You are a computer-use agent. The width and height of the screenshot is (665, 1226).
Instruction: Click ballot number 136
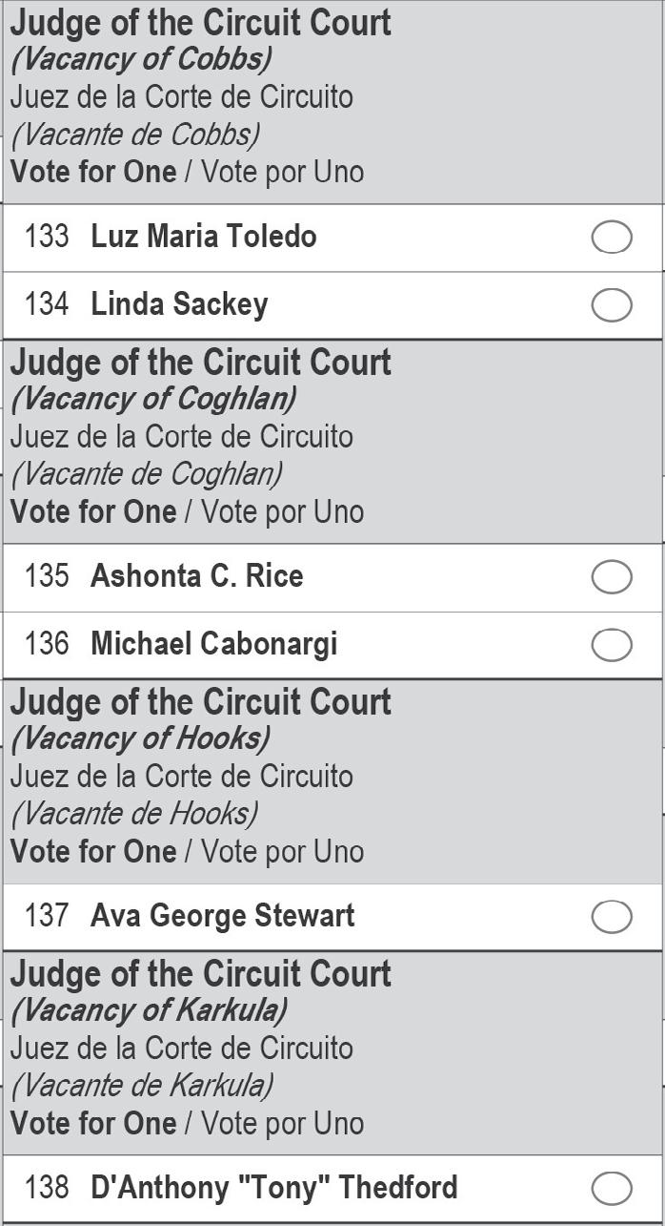[47, 644]
